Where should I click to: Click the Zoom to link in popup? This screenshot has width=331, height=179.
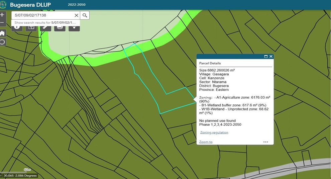click(206, 142)
